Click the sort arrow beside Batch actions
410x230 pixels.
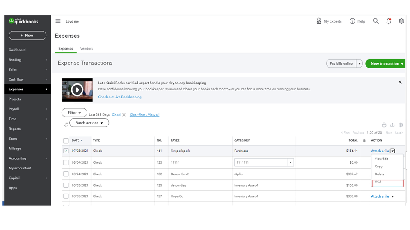click(66, 125)
